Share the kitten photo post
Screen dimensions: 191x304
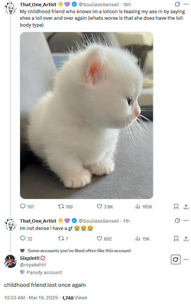click(x=186, y=207)
